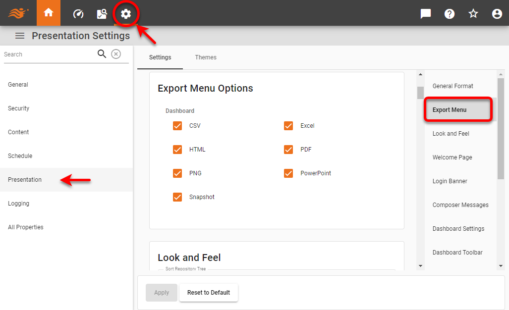
Task: Open the user account icon
Action: tap(497, 13)
